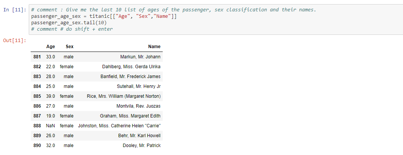403x155 pixels.
Task: Click the NaN age value in row 888
Action: point(50,126)
